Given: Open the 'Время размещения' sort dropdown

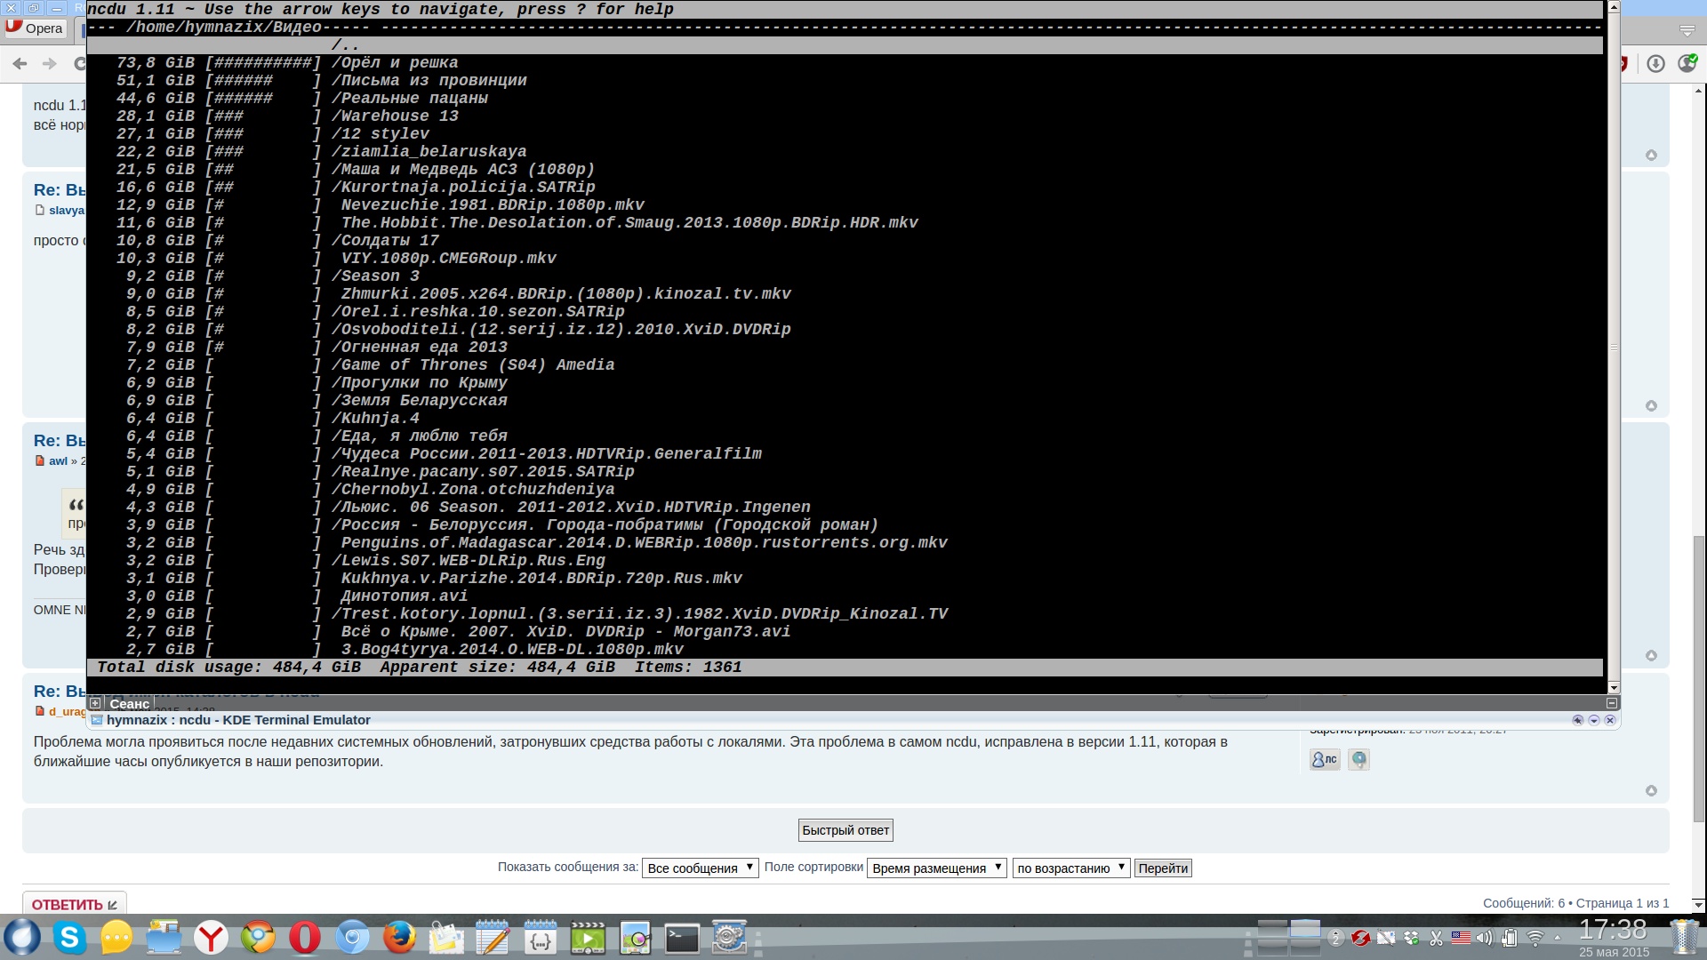Looking at the screenshot, I should pyautogui.click(x=936, y=868).
